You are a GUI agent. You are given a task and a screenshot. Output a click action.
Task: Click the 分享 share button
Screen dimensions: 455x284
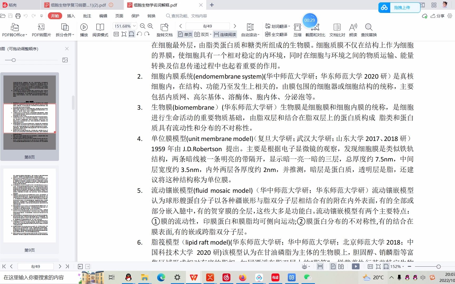pyautogui.click(x=438, y=16)
